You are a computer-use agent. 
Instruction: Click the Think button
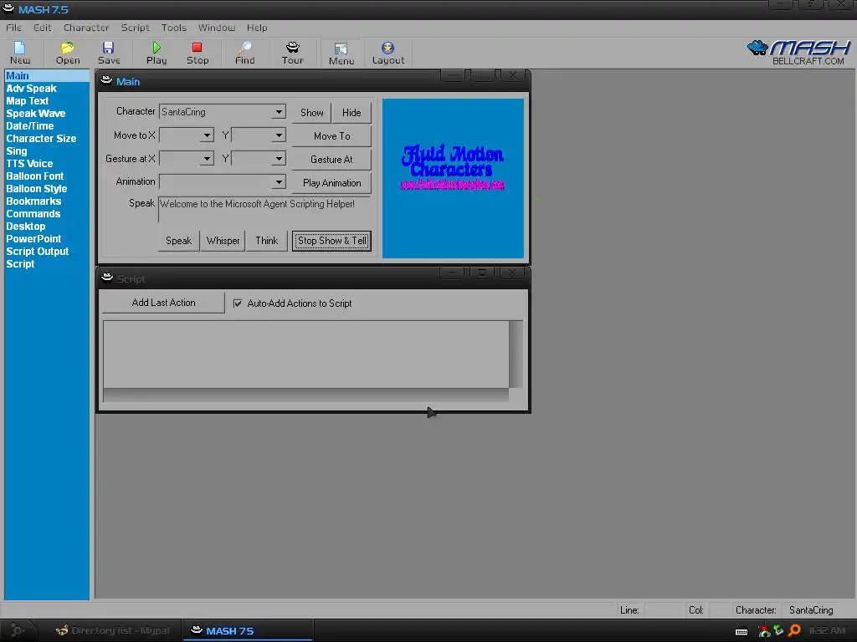point(267,241)
